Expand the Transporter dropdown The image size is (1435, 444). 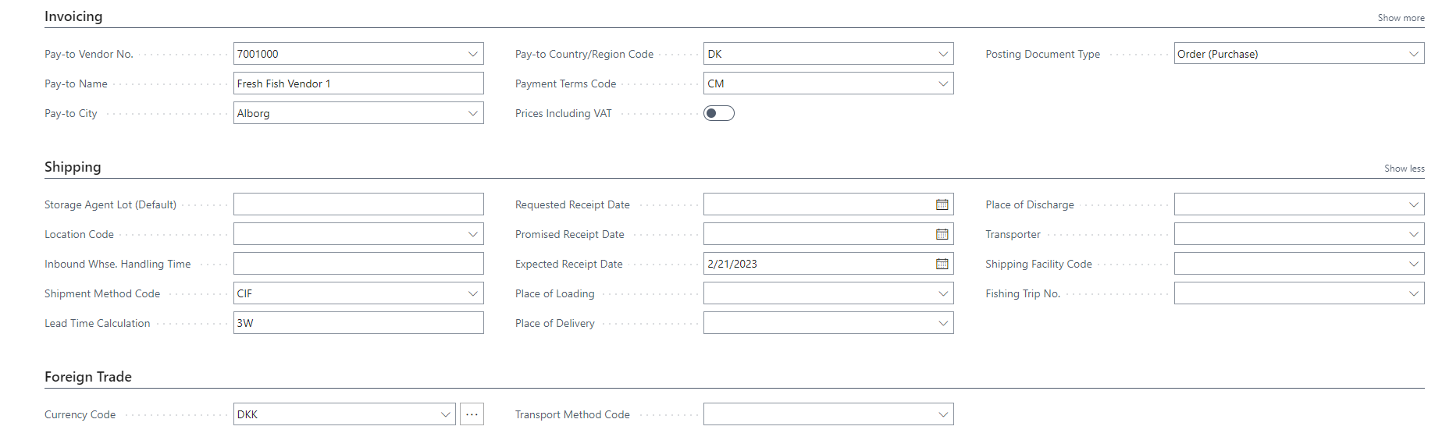[x=1413, y=234]
